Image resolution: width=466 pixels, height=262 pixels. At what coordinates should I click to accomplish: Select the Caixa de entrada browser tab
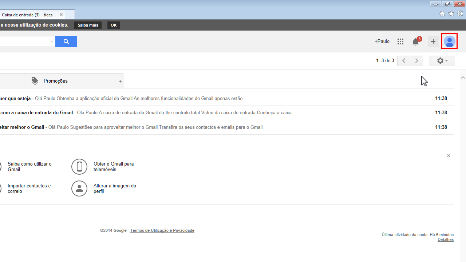29,15
